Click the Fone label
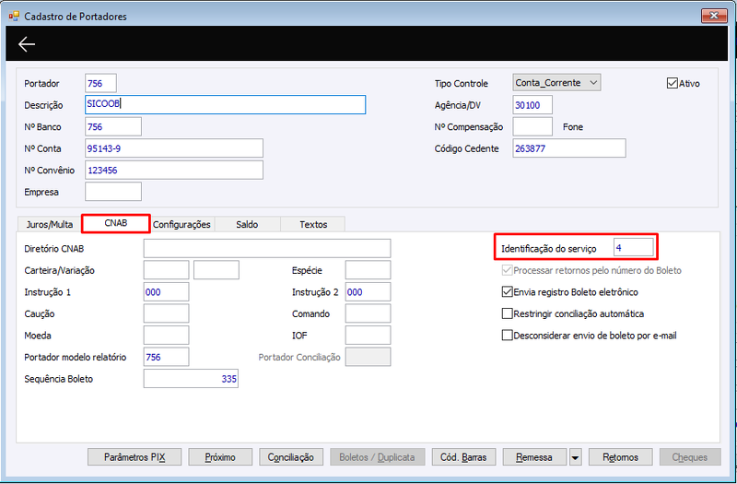This screenshot has height=484, width=737. [572, 127]
